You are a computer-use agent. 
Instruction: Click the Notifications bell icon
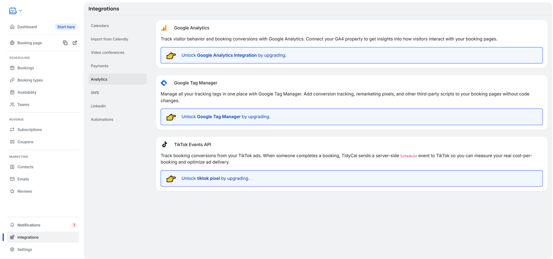[12, 225]
